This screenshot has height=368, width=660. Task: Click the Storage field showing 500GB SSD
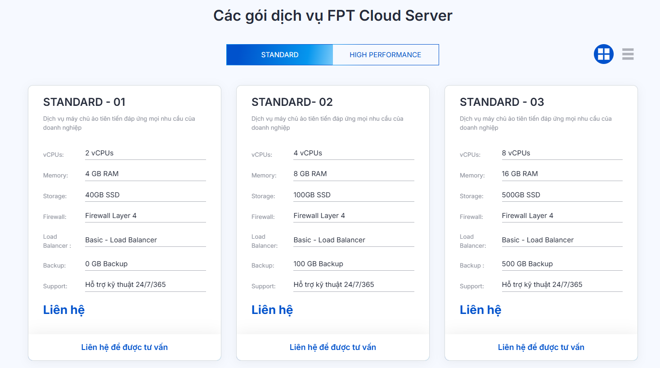pyautogui.click(x=561, y=195)
